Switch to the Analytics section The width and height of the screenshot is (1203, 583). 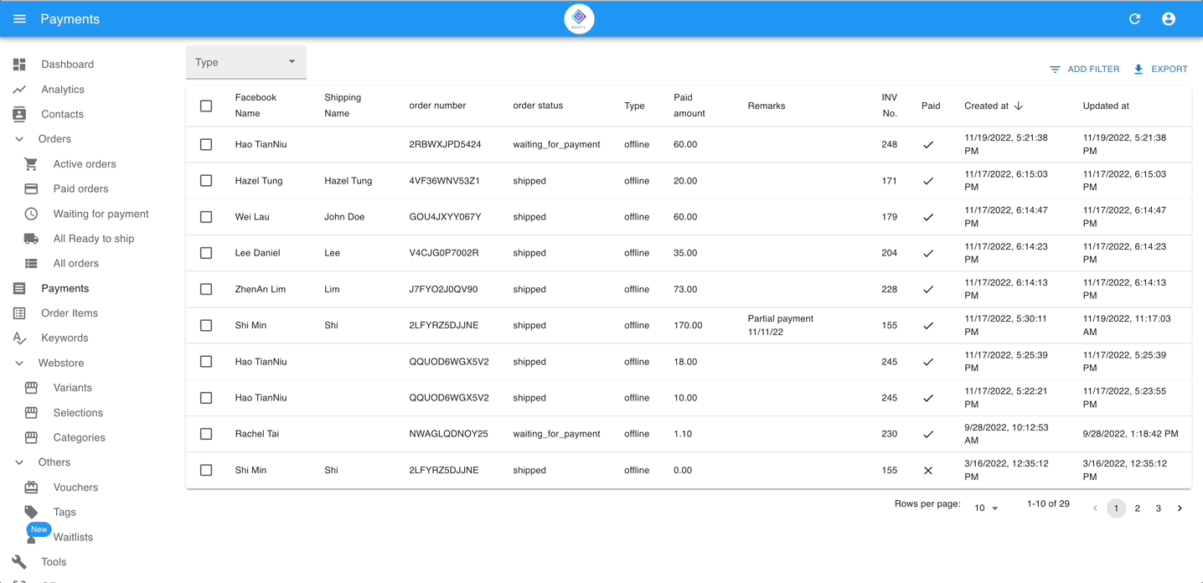[63, 89]
